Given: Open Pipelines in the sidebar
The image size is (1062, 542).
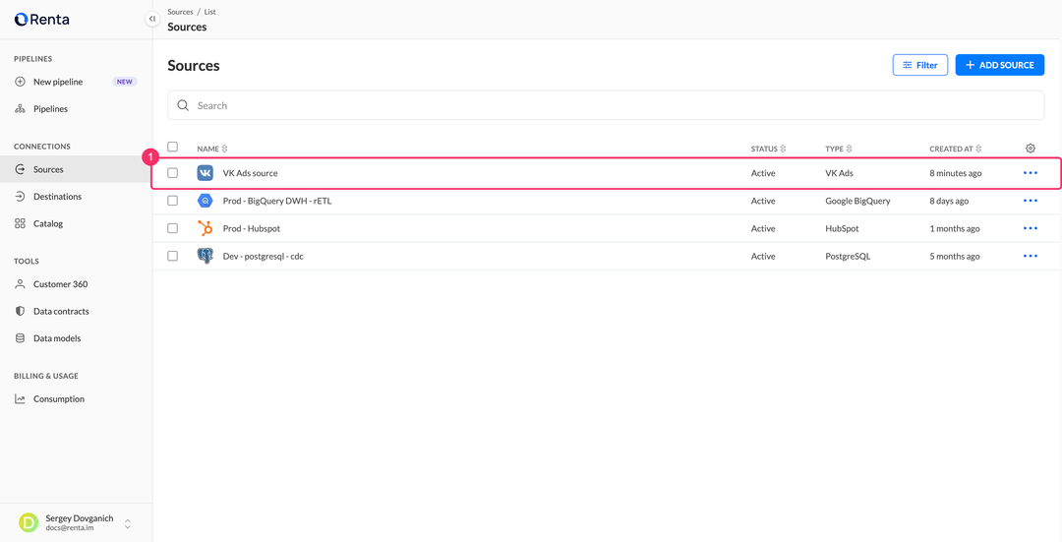Looking at the screenshot, I should coord(76,109).
